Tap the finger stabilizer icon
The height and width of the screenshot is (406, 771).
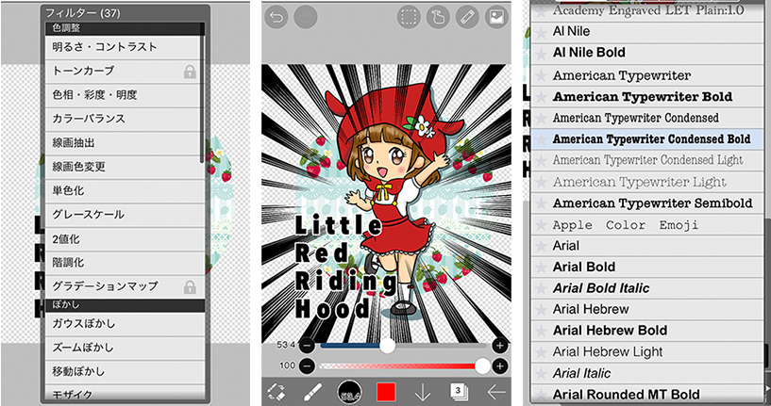[x=438, y=17]
